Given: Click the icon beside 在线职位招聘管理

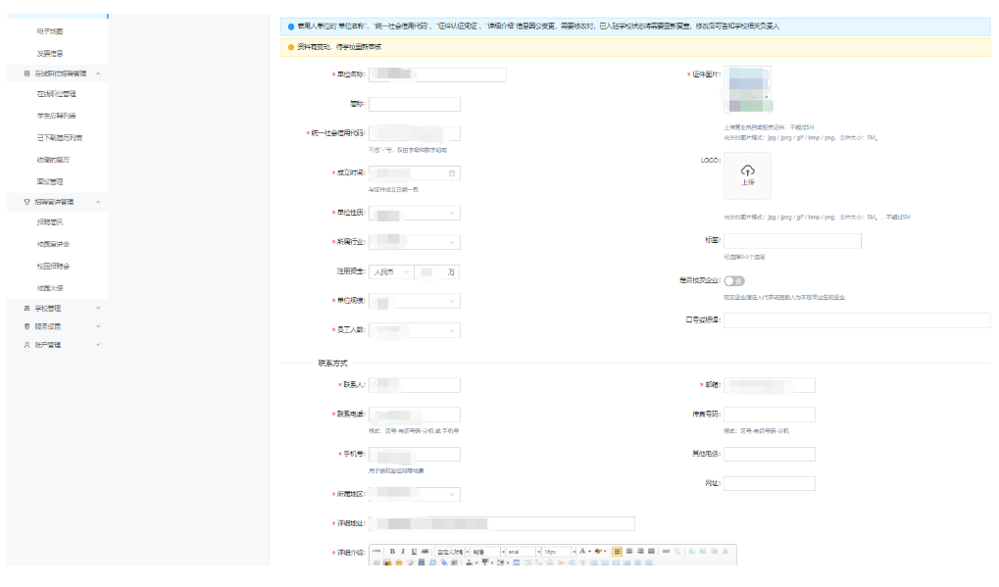Looking at the screenshot, I should point(26,73).
